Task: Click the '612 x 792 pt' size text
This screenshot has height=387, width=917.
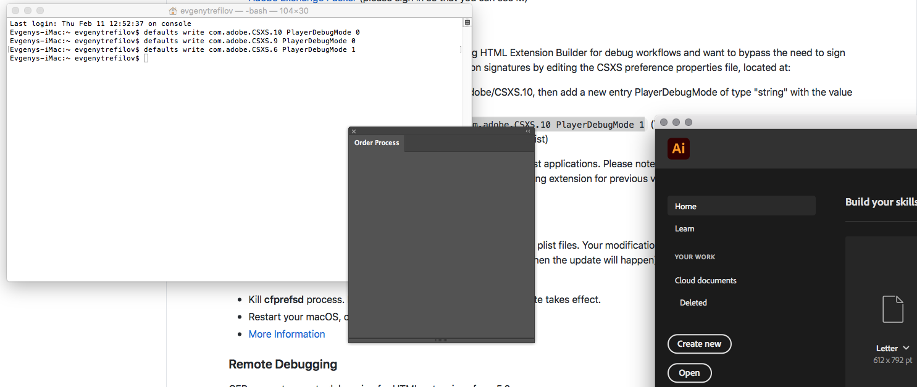Action: (x=892, y=360)
